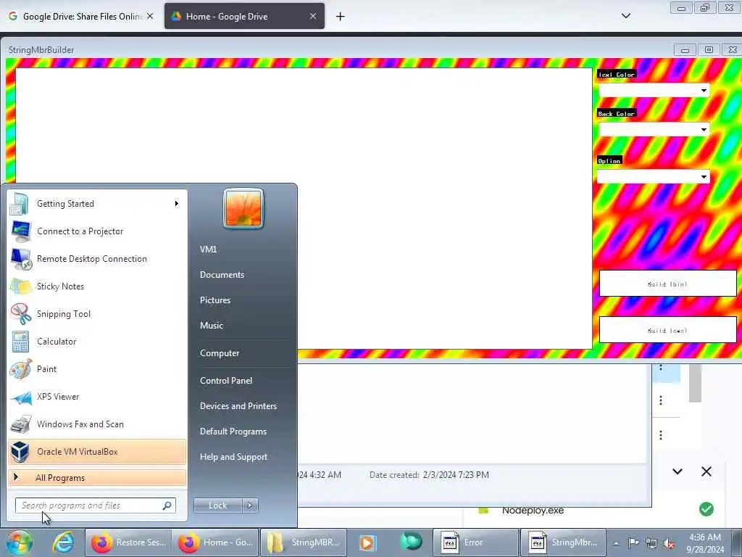The image size is (742, 557).
Task: Open the list all tabs chevron
Action: tap(625, 16)
